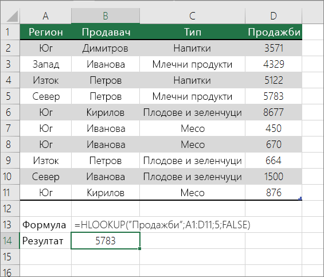Click the fill handle of cell B14
The height and width of the screenshot is (277, 324).
(140, 248)
